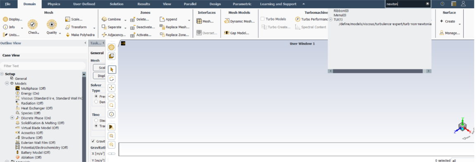Screen dimensions: 476x162
Task: Click the Combine zones icon
Action: 104,19
